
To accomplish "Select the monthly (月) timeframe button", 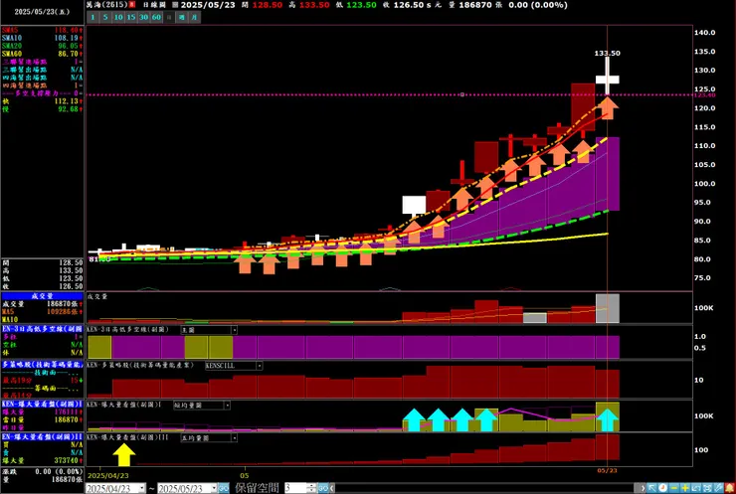I will coord(194,17).
